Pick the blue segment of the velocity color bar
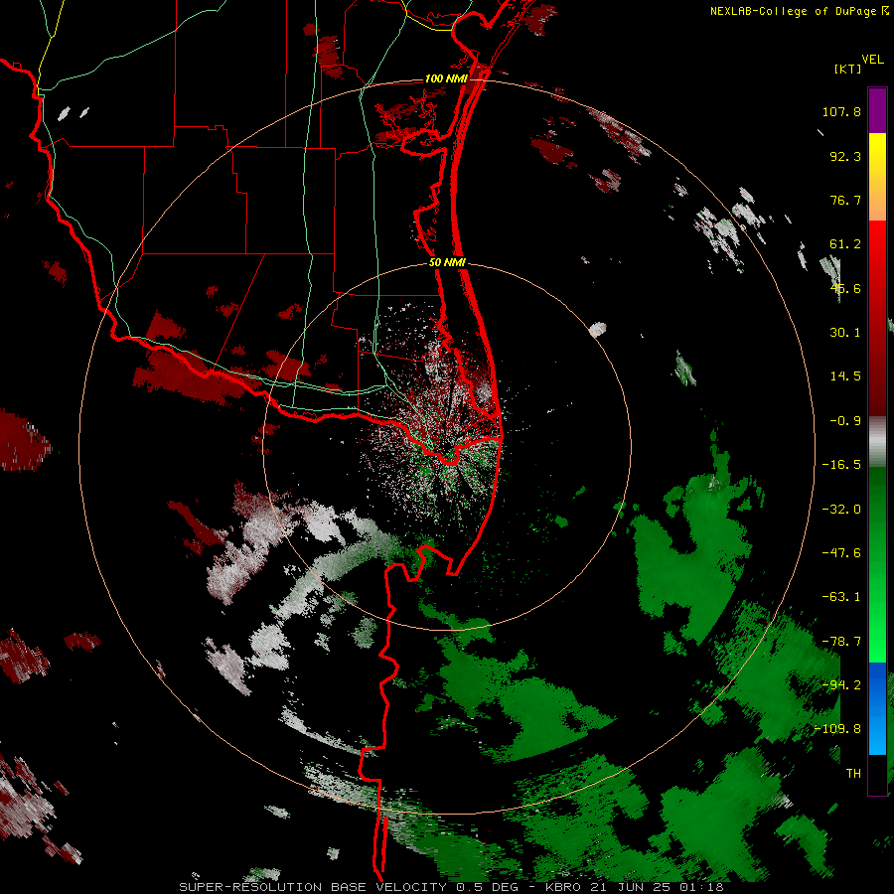The image size is (894, 894). tap(877, 708)
